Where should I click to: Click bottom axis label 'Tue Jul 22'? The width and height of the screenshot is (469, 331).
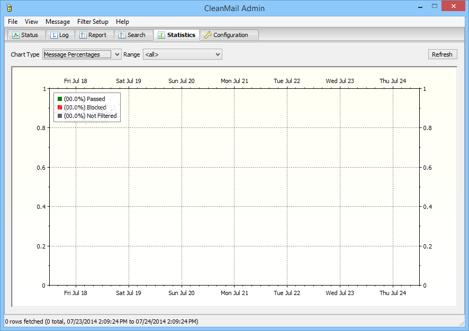pyautogui.click(x=287, y=293)
